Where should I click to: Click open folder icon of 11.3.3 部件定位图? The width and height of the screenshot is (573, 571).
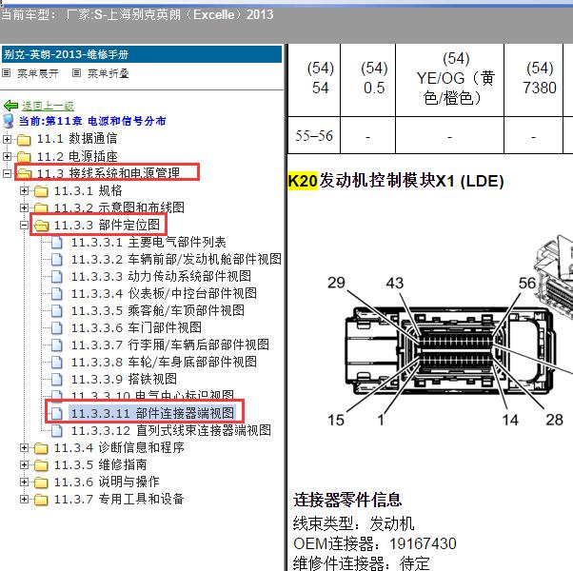41,226
